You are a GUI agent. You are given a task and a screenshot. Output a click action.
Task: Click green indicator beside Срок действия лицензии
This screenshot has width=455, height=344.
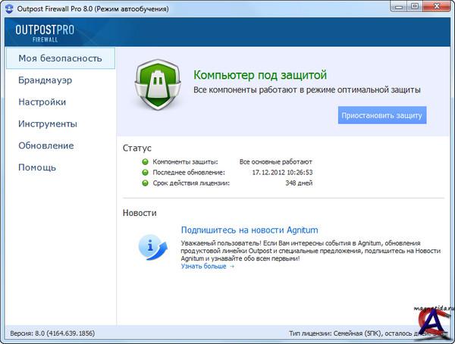[x=145, y=183]
